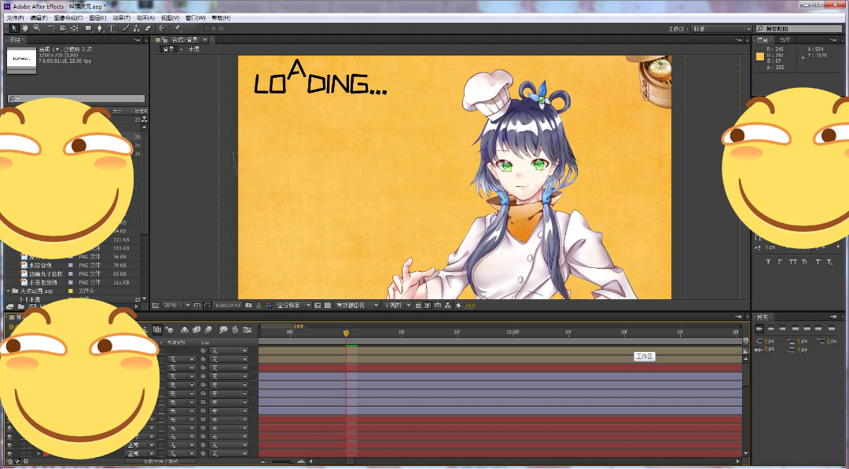
Task: Take a snapshot with the camera icon
Action: pos(248,306)
